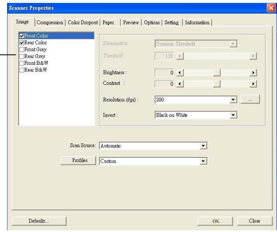This screenshot has height=232, width=277.
Task: Click the Brightness right arrow
Action: 253,73
